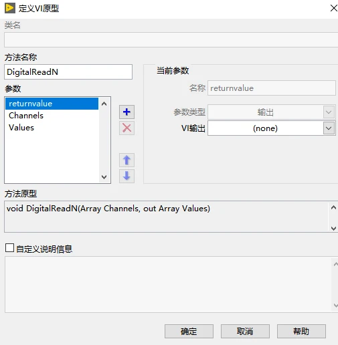The image size is (338, 345).
Task: Enable the 自定义说明信息 checkbox
Action: [x=9, y=248]
